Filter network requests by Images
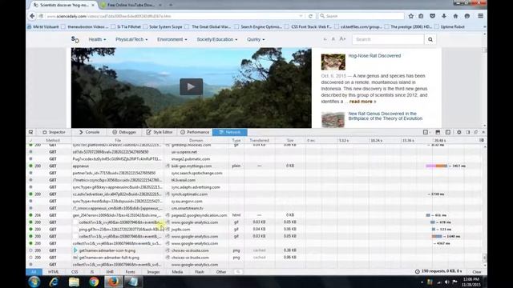Screen dimensions: 513x288 (x=153, y=272)
